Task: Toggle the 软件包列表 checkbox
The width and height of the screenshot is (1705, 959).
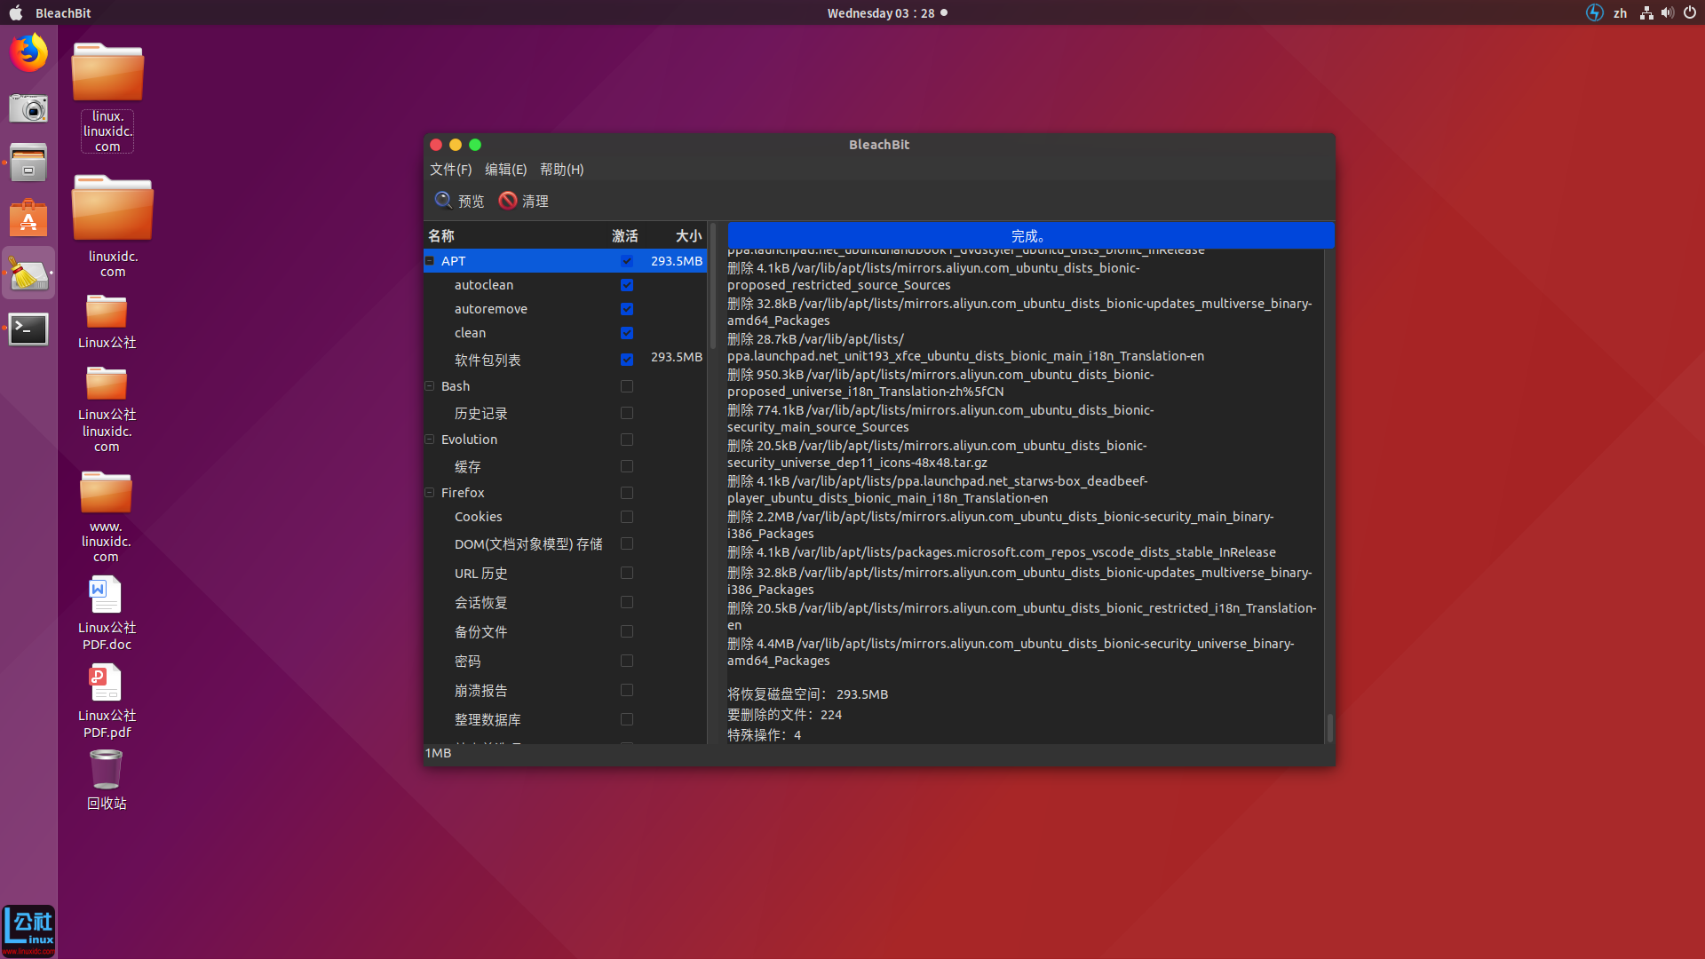Action: point(627,360)
